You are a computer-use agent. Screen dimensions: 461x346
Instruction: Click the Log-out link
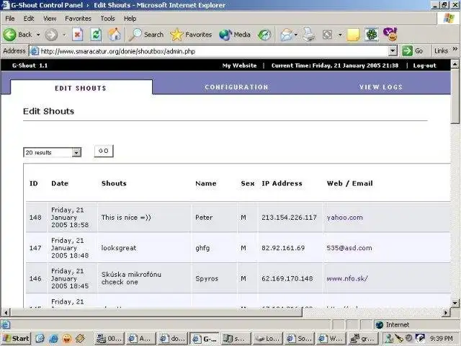(424, 66)
